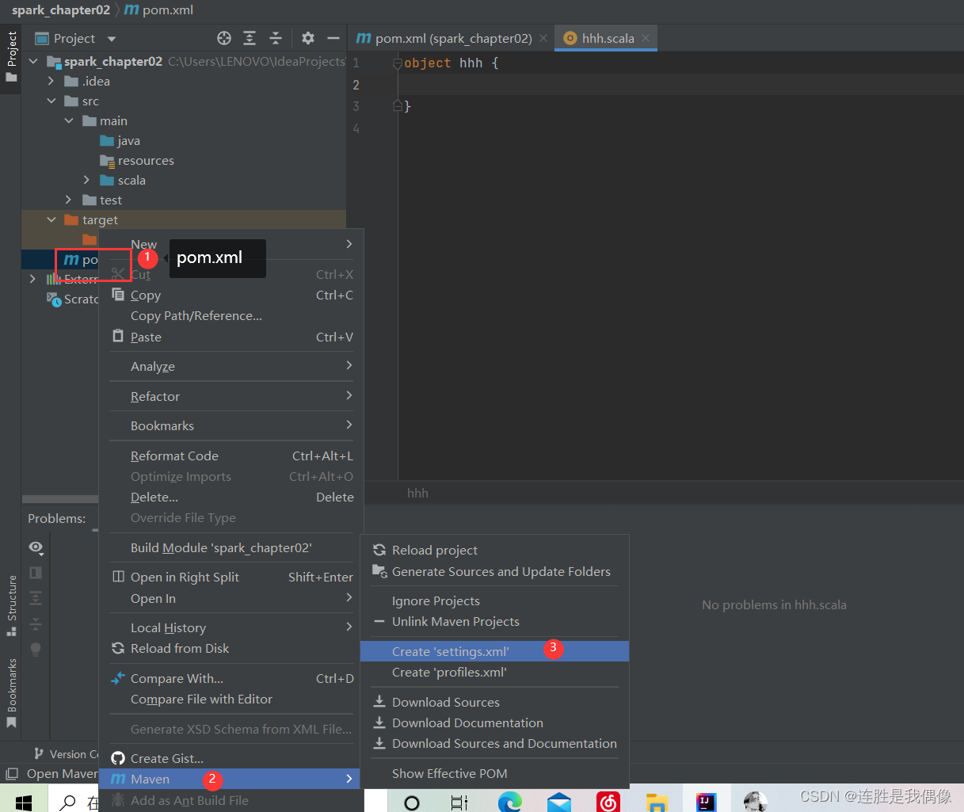Collapse the spark_chapter02 project root node
Viewport: 964px width, 812px height.
click(x=32, y=61)
